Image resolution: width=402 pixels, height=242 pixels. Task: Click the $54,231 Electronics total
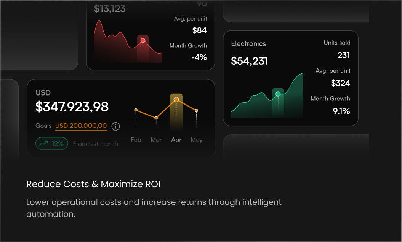click(x=250, y=61)
